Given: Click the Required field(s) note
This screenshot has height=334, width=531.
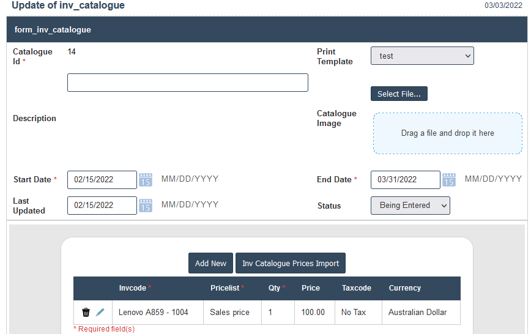Looking at the screenshot, I should point(104,329).
